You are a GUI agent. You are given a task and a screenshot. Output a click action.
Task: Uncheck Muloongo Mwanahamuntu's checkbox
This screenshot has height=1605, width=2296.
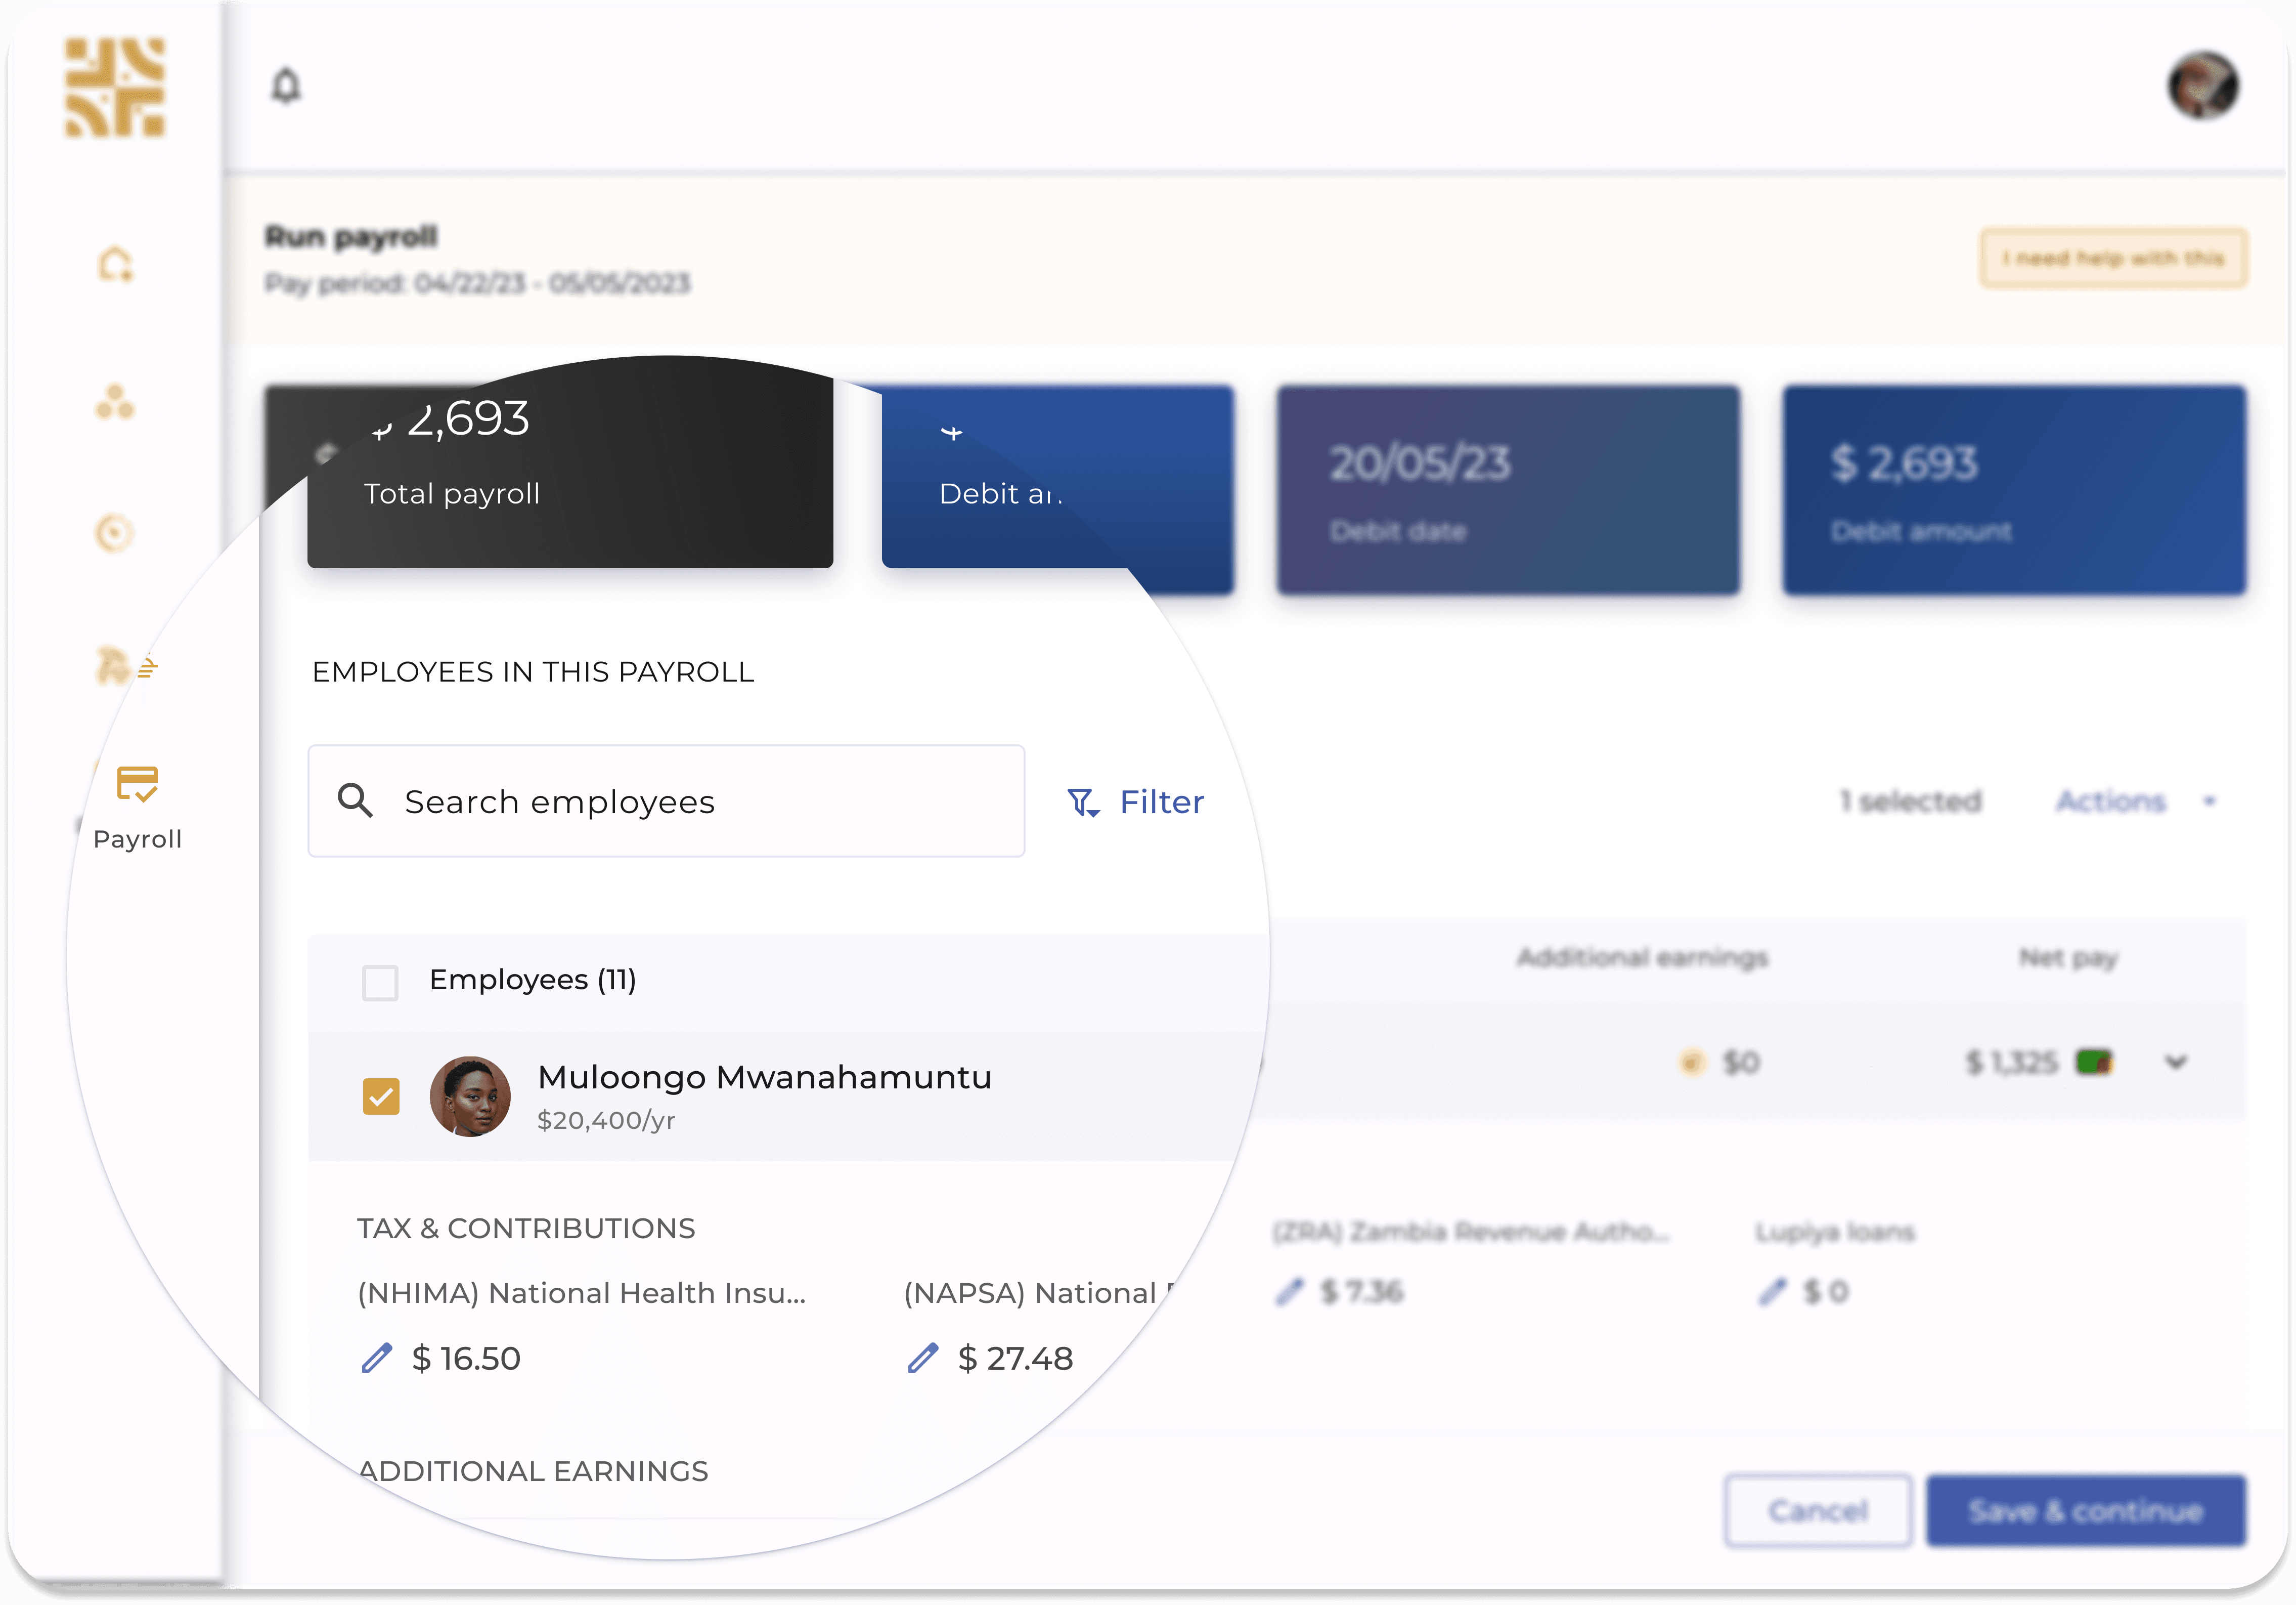click(x=381, y=1096)
